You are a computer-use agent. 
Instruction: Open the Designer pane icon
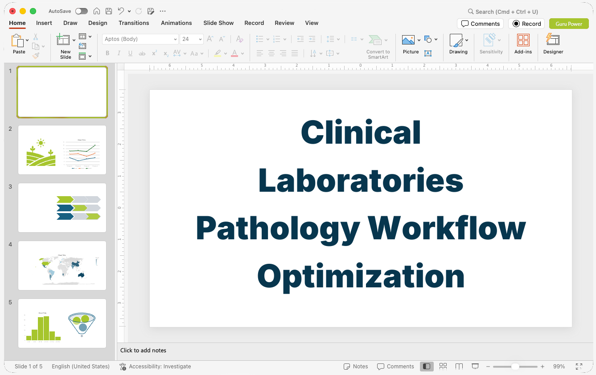(x=553, y=40)
